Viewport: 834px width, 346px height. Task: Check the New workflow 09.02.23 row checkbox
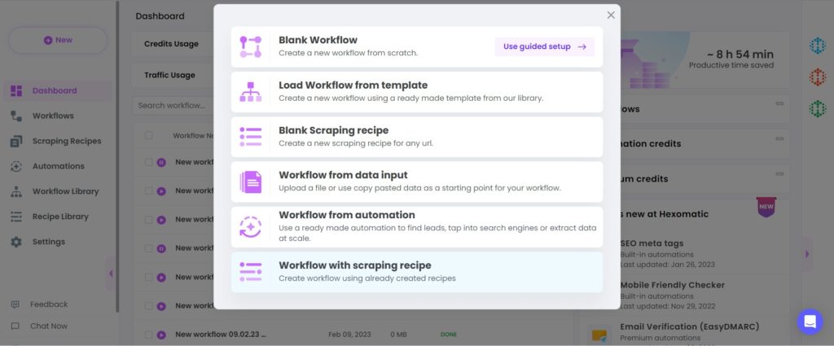pos(148,335)
